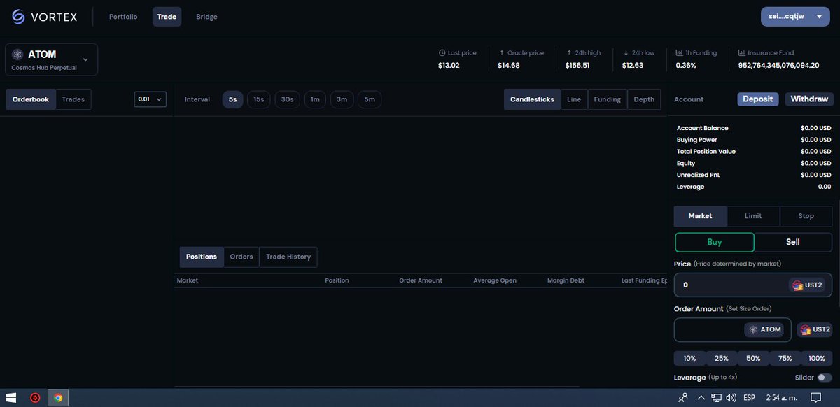Click the Deposit button

tap(758, 99)
